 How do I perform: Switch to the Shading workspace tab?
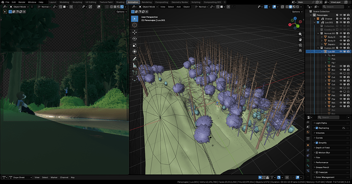pos(120,2)
